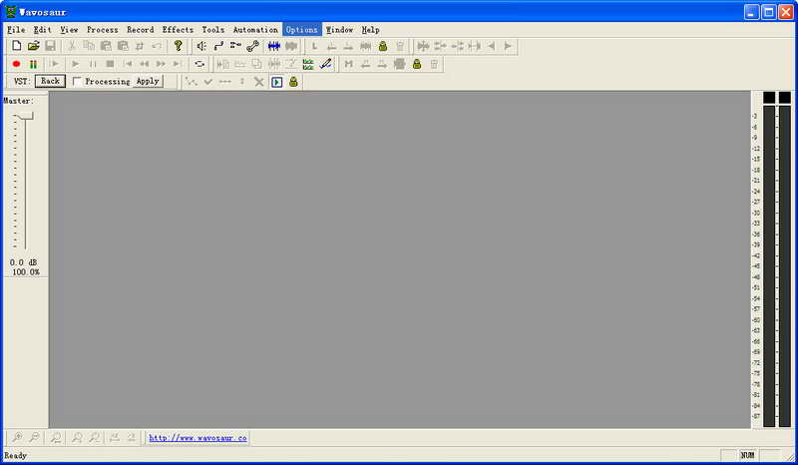Click the green batch text icon
The image size is (798, 465).
[x=308, y=64]
